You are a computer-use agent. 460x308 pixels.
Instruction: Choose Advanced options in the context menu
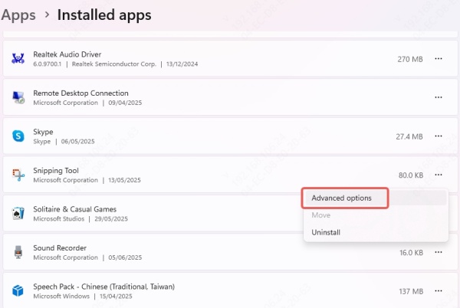(x=376, y=198)
